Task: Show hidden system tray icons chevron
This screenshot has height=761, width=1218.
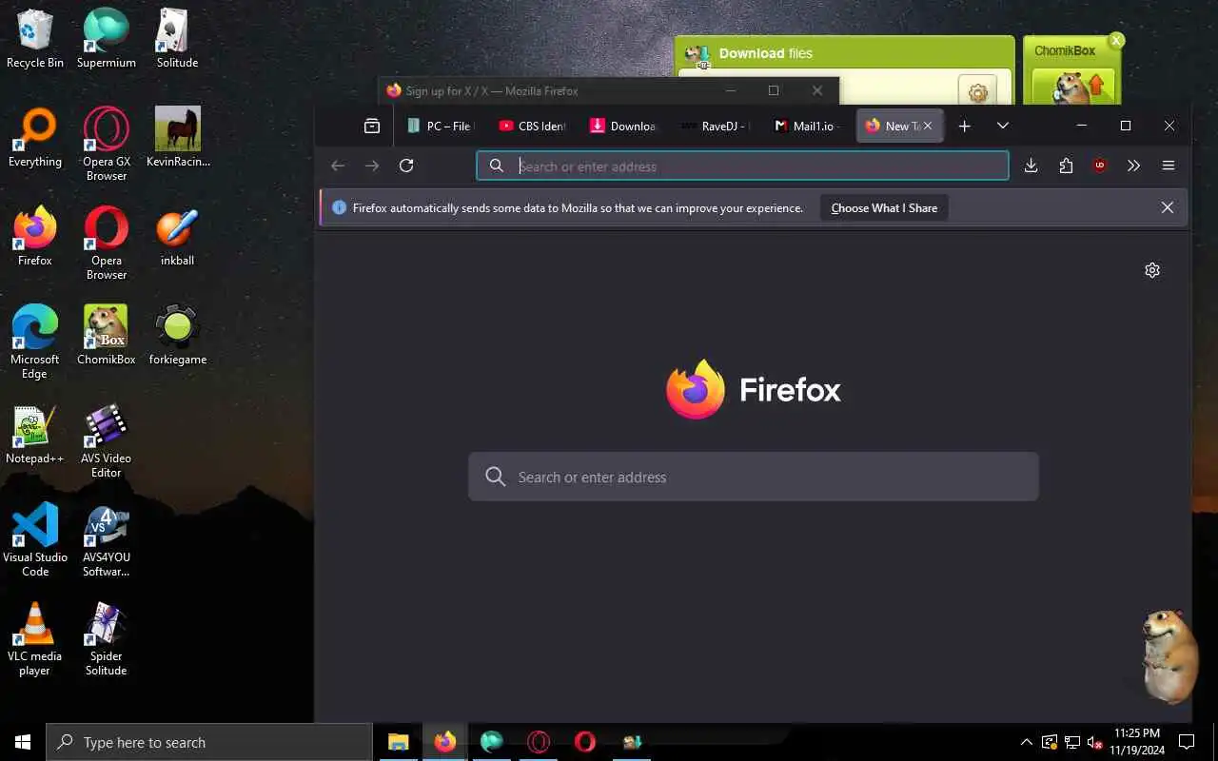Action: pos(1026,742)
